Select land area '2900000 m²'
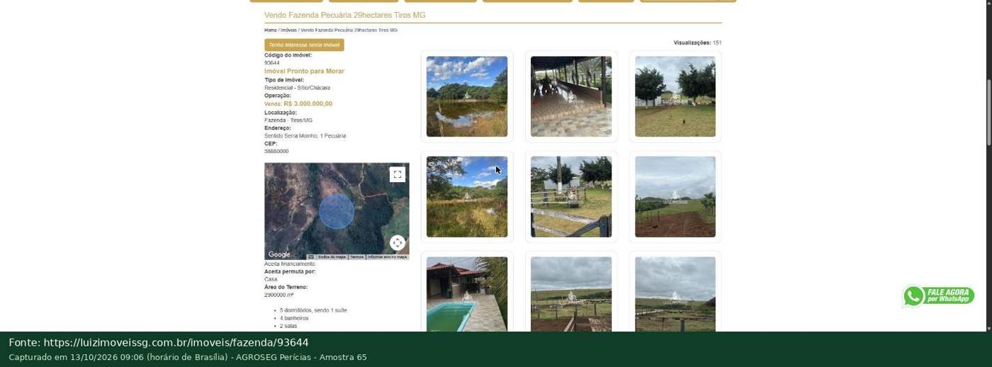 279,295
